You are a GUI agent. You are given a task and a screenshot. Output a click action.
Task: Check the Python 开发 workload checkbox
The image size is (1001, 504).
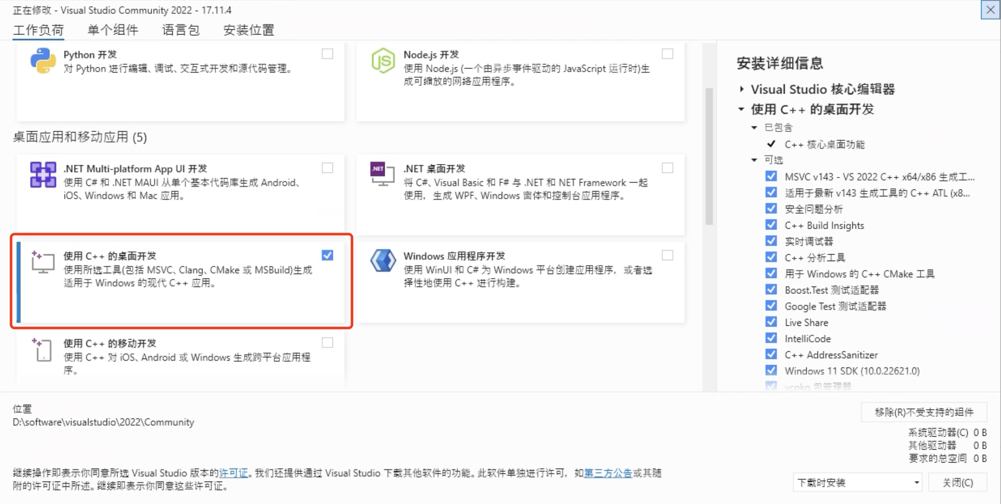tap(327, 54)
